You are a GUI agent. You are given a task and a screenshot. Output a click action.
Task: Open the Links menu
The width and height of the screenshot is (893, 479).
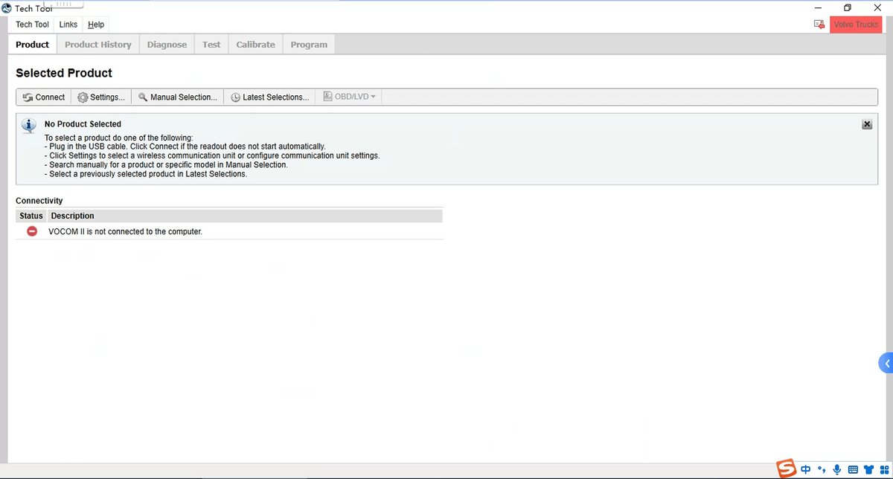(68, 25)
